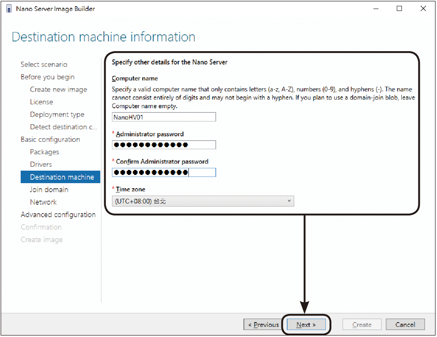Select the Destination machine step
Screen dimensions: 437x337
click(x=60, y=177)
